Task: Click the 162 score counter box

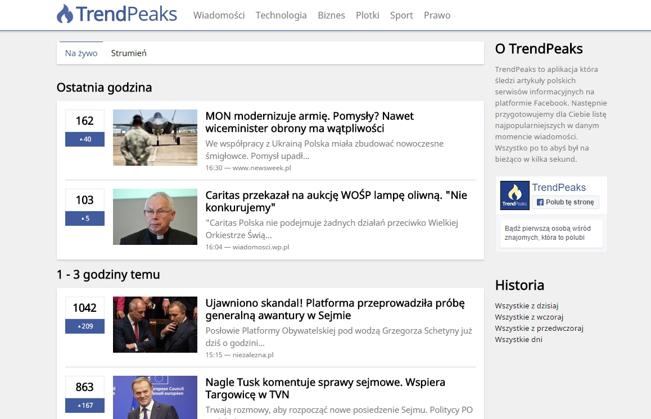Action: 85,121
